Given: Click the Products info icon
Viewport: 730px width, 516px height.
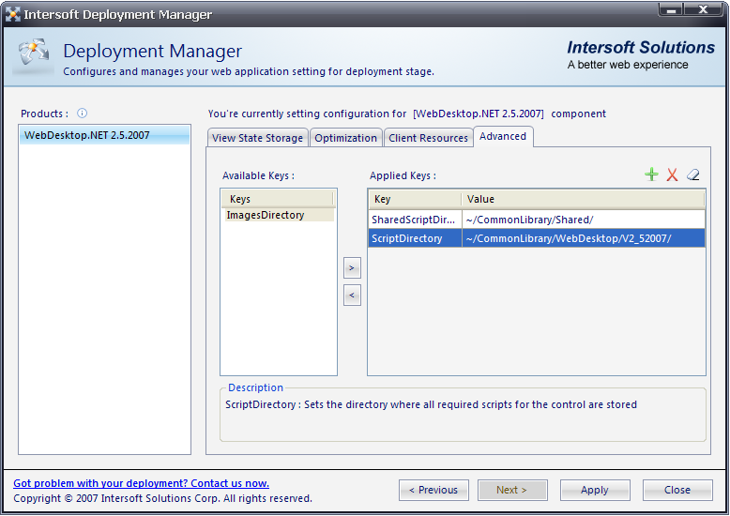Looking at the screenshot, I should [x=82, y=114].
